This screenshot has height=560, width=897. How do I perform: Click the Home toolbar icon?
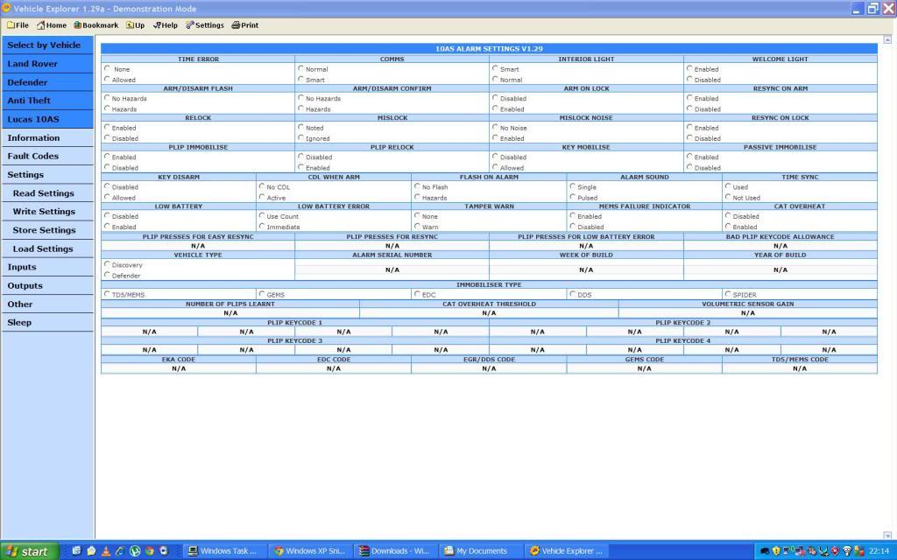52,25
